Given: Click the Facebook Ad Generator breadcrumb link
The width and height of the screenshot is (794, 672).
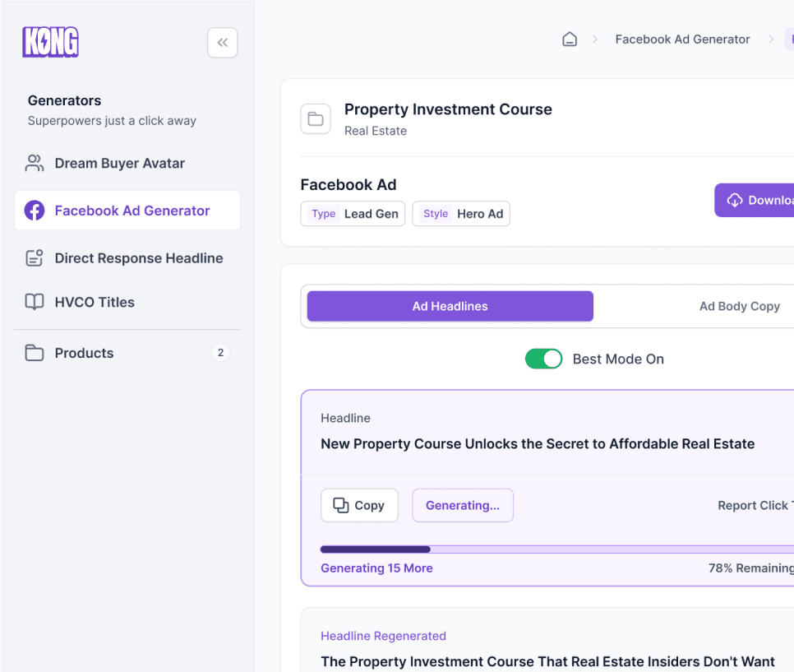Looking at the screenshot, I should coord(682,39).
